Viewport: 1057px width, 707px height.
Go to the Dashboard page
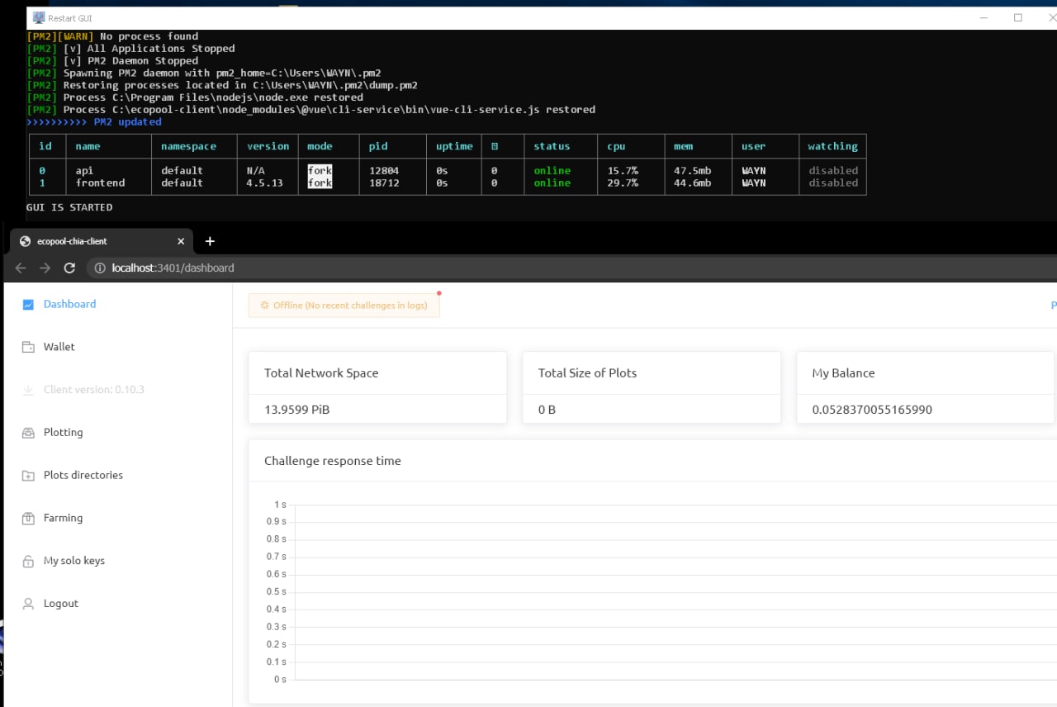coord(70,304)
